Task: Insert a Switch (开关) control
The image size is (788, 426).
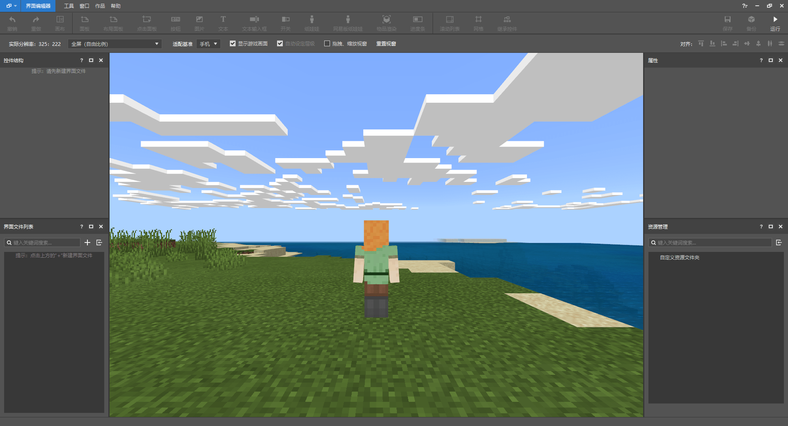Action: [286, 23]
